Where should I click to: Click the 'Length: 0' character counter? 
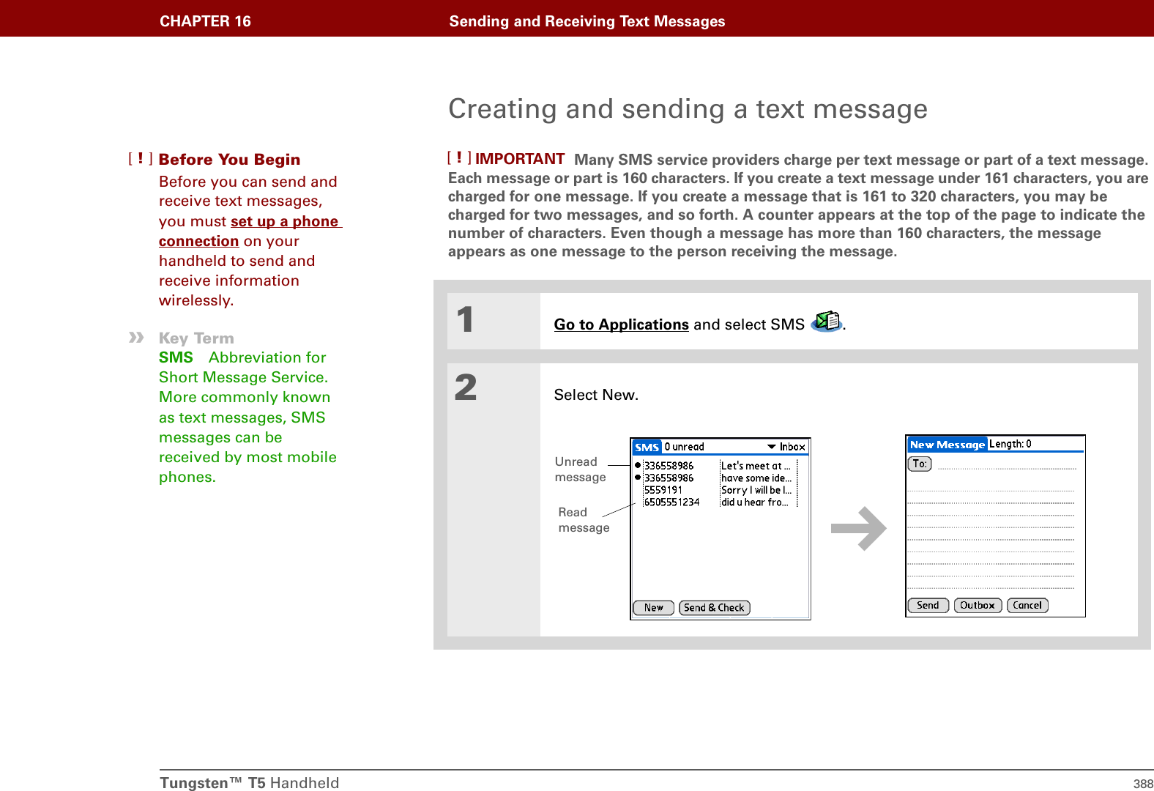1010,444
